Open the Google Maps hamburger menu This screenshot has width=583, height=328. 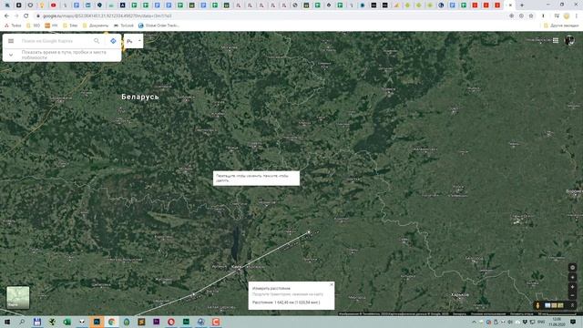point(11,41)
